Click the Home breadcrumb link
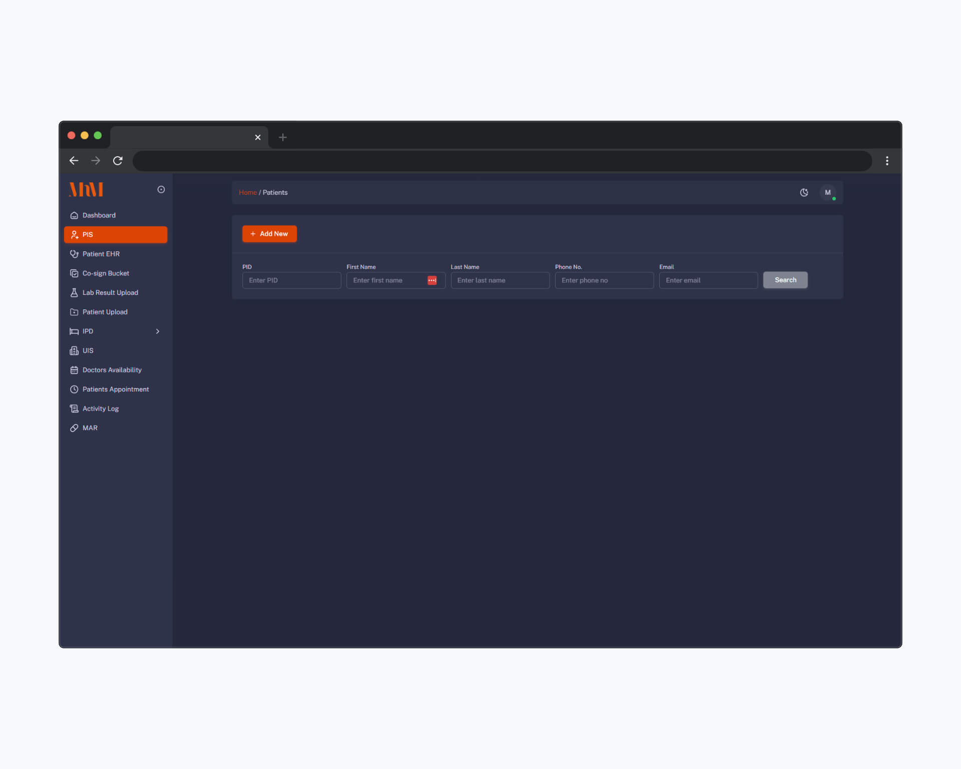961x769 pixels. tap(247, 192)
